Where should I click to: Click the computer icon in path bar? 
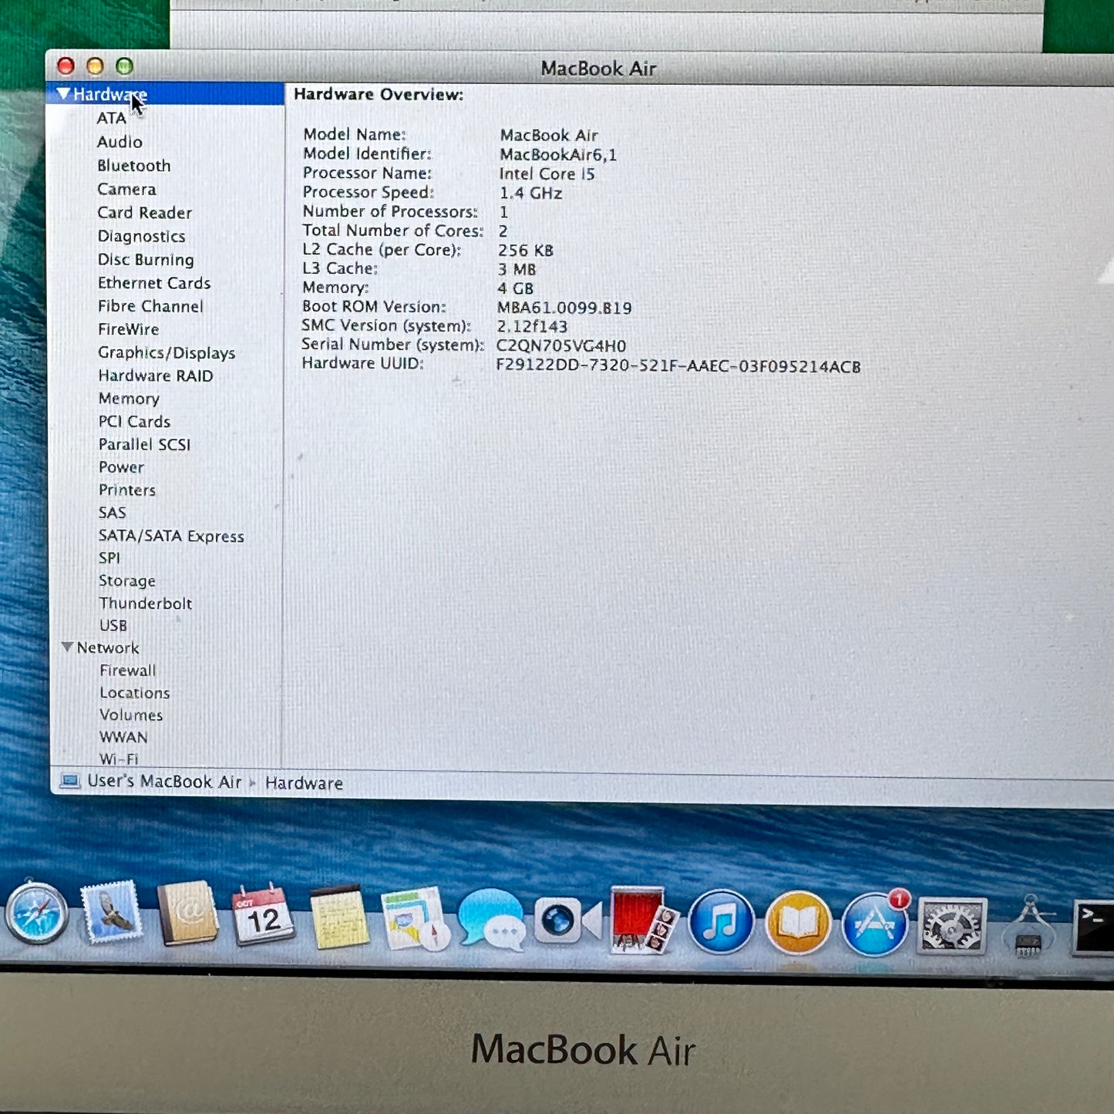click(x=69, y=781)
